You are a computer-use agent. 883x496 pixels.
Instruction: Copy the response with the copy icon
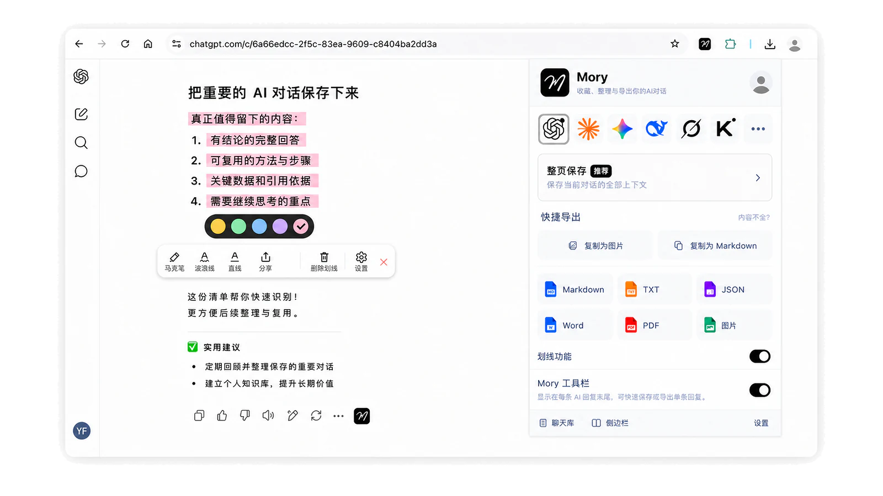click(x=199, y=416)
